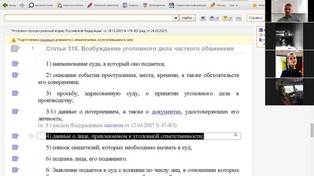Viewport: 314px width, 176px height.
Task: Click the printer icon
Action: tap(212, 18)
